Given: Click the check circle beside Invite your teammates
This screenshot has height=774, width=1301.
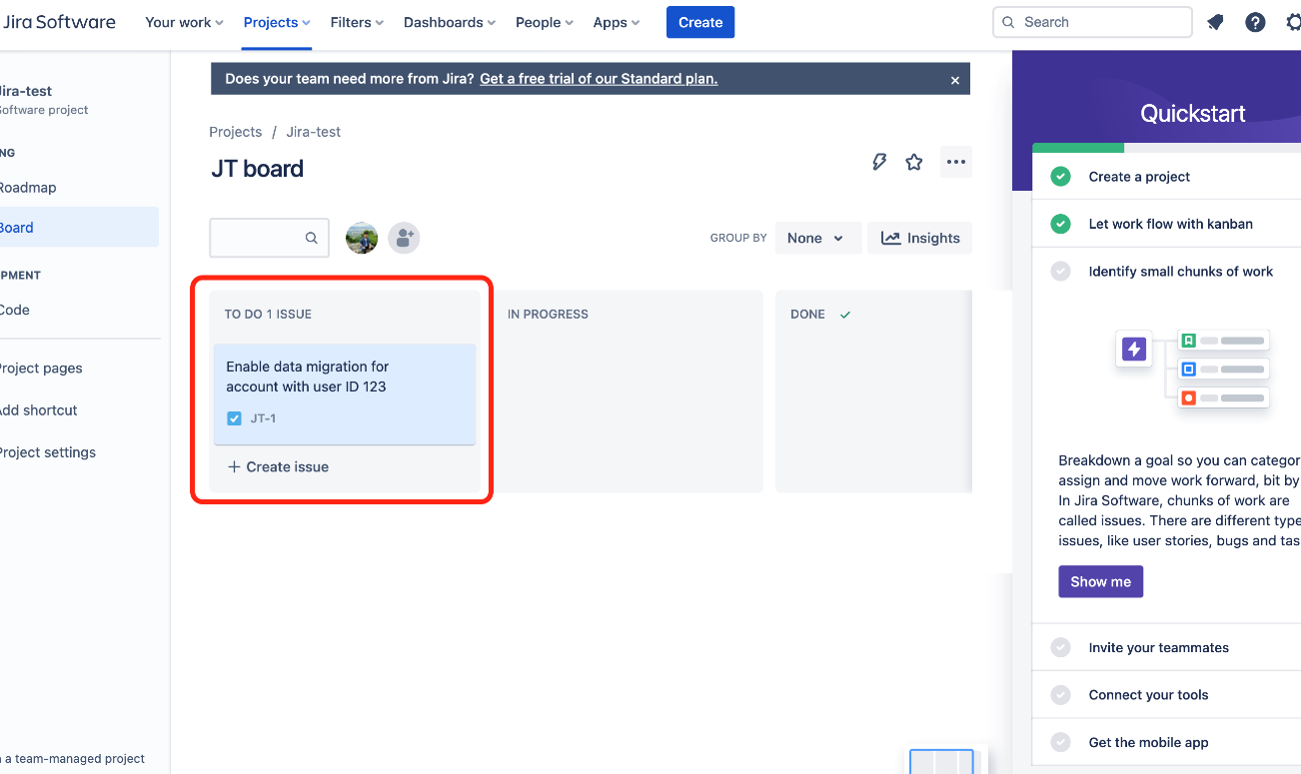Looking at the screenshot, I should 1061,647.
